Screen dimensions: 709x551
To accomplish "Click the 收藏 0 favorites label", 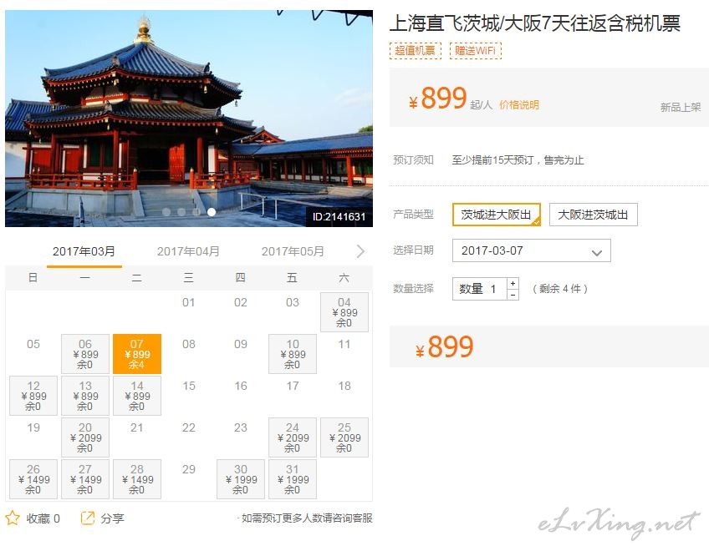I will (x=43, y=518).
